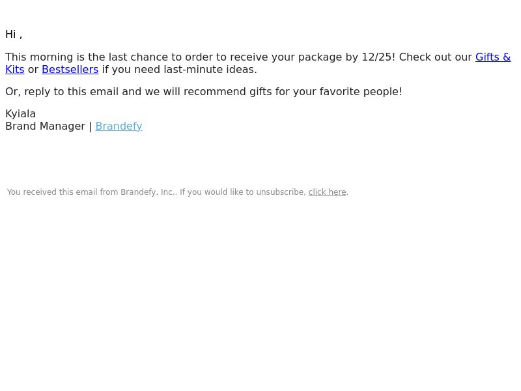Click the 'Brand Manager' title text
Viewport: 521px width, 391px height.
(45, 126)
